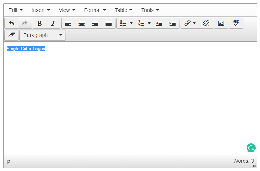Increase indent of paragraph

172,23
